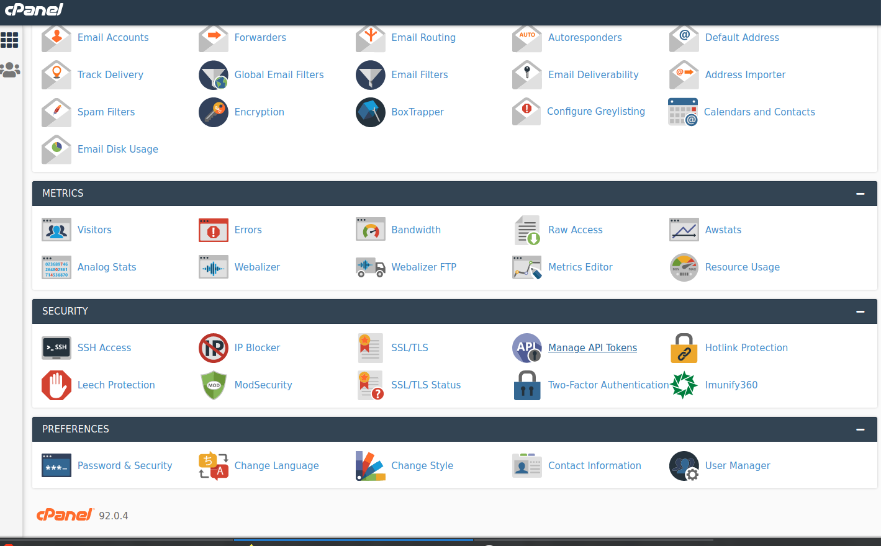Open the Change Style swatches icon
881x546 pixels.
[371, 466]
